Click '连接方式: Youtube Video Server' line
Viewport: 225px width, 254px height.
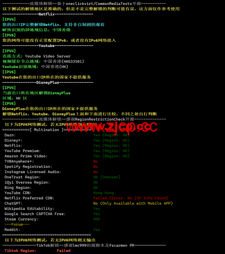pyautogui.click(x=36, y=56)
